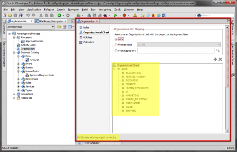Switch to BPM Project Navigator tab
This screenshot has height=152, width=237.
(51, 21)
